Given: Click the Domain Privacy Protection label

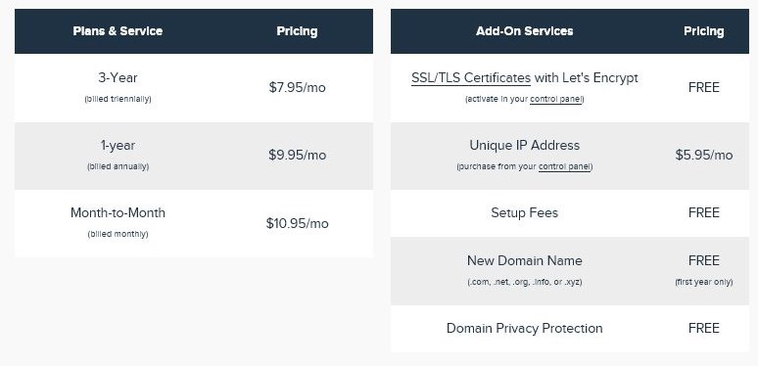Looking at the screenshot, I should (x=525, y=329).
